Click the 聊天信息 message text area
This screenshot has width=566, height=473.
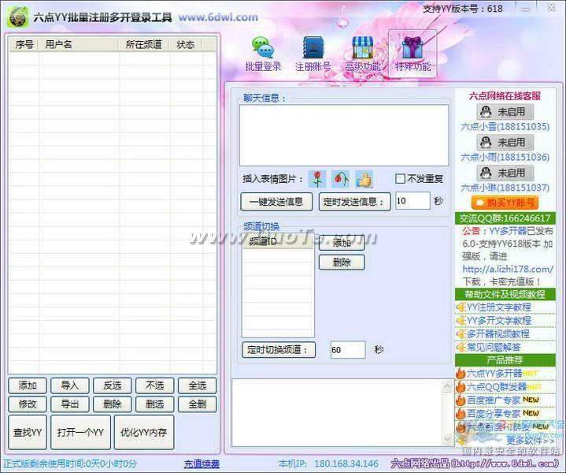[344, 135]
